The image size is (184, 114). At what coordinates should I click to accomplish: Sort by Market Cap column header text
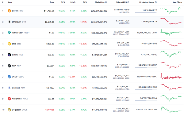click(x=100, y=2)
